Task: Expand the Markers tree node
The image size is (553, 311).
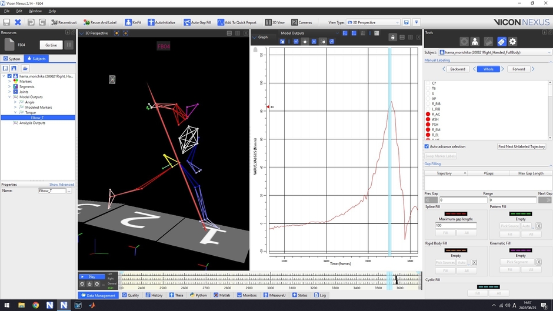Action: pos(9,81)
